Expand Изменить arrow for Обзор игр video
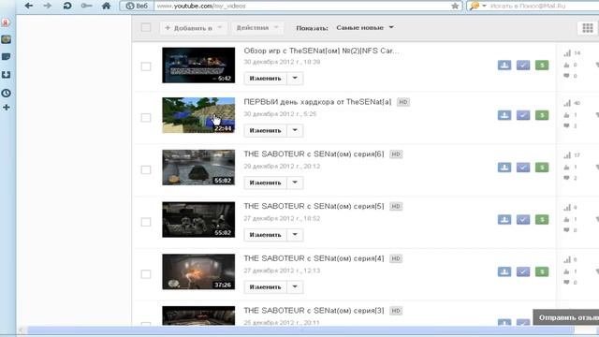Image resolution: width=599 pixels, height=337 pixels. pos(295,79)
